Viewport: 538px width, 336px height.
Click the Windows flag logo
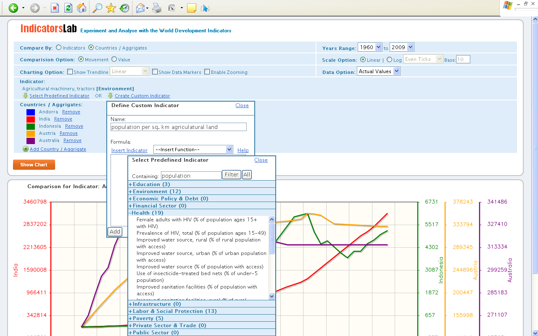[508, 5]
